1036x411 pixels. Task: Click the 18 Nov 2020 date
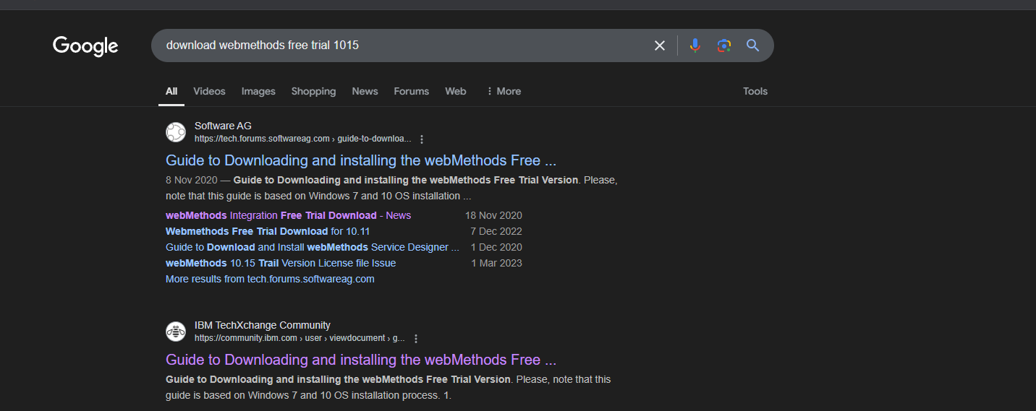click(x=493, y=215)
